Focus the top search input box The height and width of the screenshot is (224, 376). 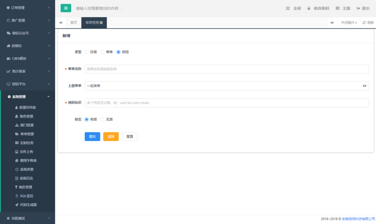point(100,8)
